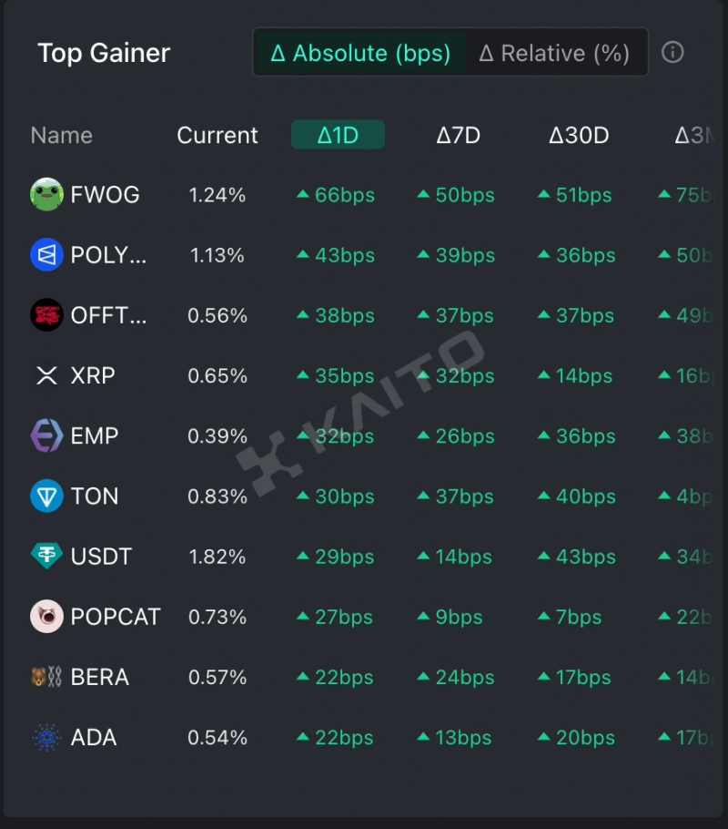Open the info tooltip icon
Image resolution: width=728 pixels, height=829 pixels.
click(672, 52)
